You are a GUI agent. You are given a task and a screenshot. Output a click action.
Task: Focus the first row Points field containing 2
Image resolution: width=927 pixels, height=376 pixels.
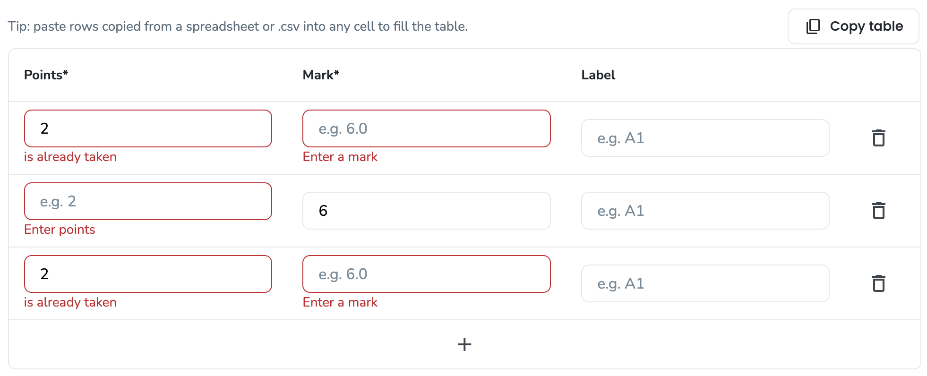pos(148,128)
